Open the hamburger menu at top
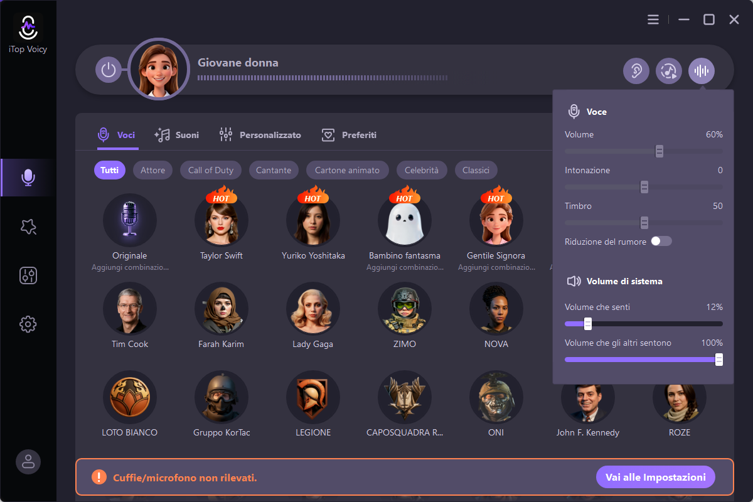This screenshot has width=753, height=502. point(653,19)
